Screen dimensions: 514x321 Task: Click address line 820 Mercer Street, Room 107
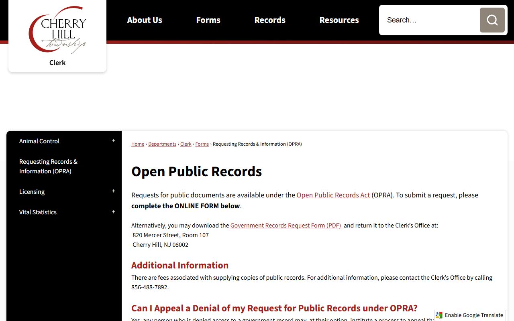coord(171,235)
